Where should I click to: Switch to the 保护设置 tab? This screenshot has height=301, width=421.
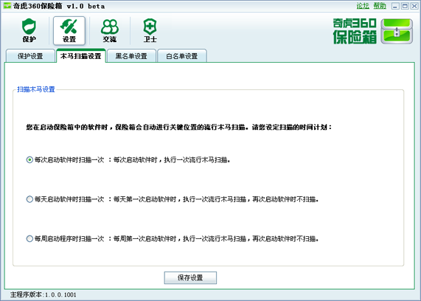30,56
